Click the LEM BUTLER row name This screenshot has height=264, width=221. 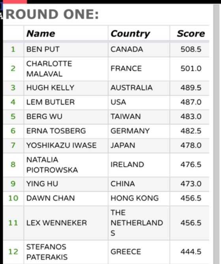(51, 102)
